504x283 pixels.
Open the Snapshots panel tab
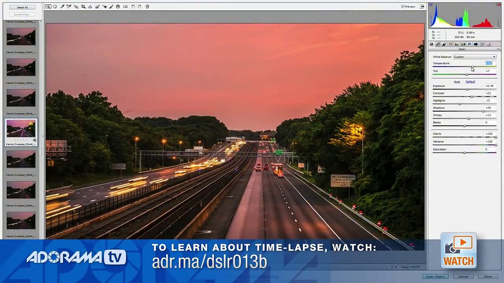(488, 44)
